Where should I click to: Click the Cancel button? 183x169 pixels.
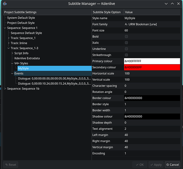pos(173,165)
